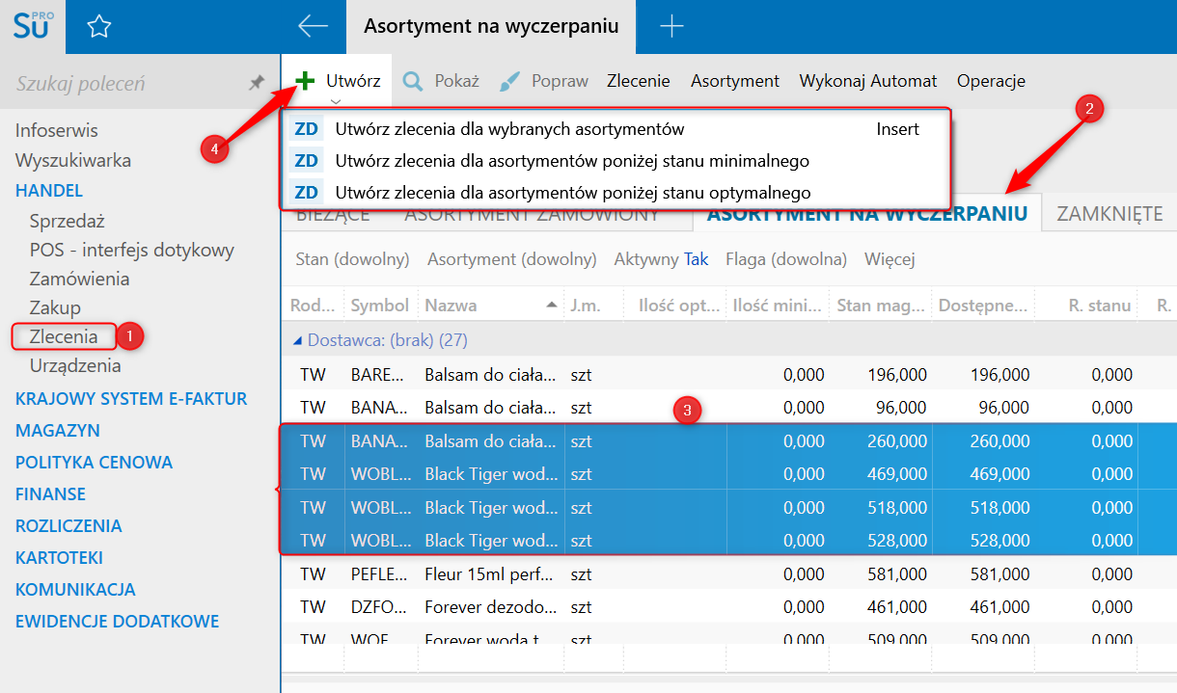The width and height of the screenshot is (1177, 693).
Task: Switch to the Zamknięte tab
Action: tap(1109, 214)
